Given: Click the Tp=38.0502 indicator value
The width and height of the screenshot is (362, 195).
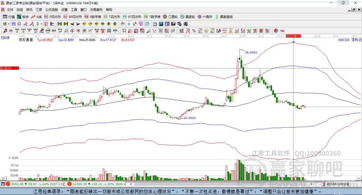Looking at the screenshot, I should [45, 40].
